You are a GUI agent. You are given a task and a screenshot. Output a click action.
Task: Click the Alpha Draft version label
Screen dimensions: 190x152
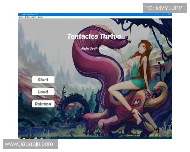[x=94, y=48]
